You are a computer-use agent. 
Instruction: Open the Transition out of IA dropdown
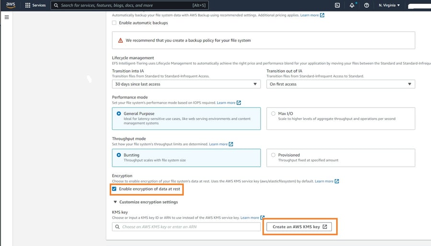340,84
